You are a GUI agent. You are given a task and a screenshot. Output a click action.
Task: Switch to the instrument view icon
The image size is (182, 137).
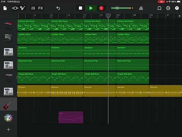pyautogui.click(x=23, y=8)
